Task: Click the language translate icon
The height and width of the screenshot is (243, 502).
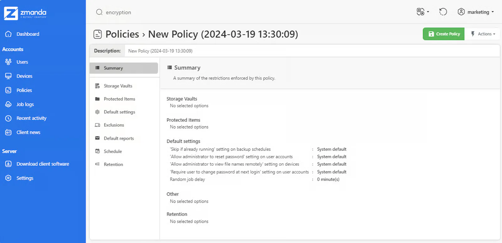Action: pos(420,12)
